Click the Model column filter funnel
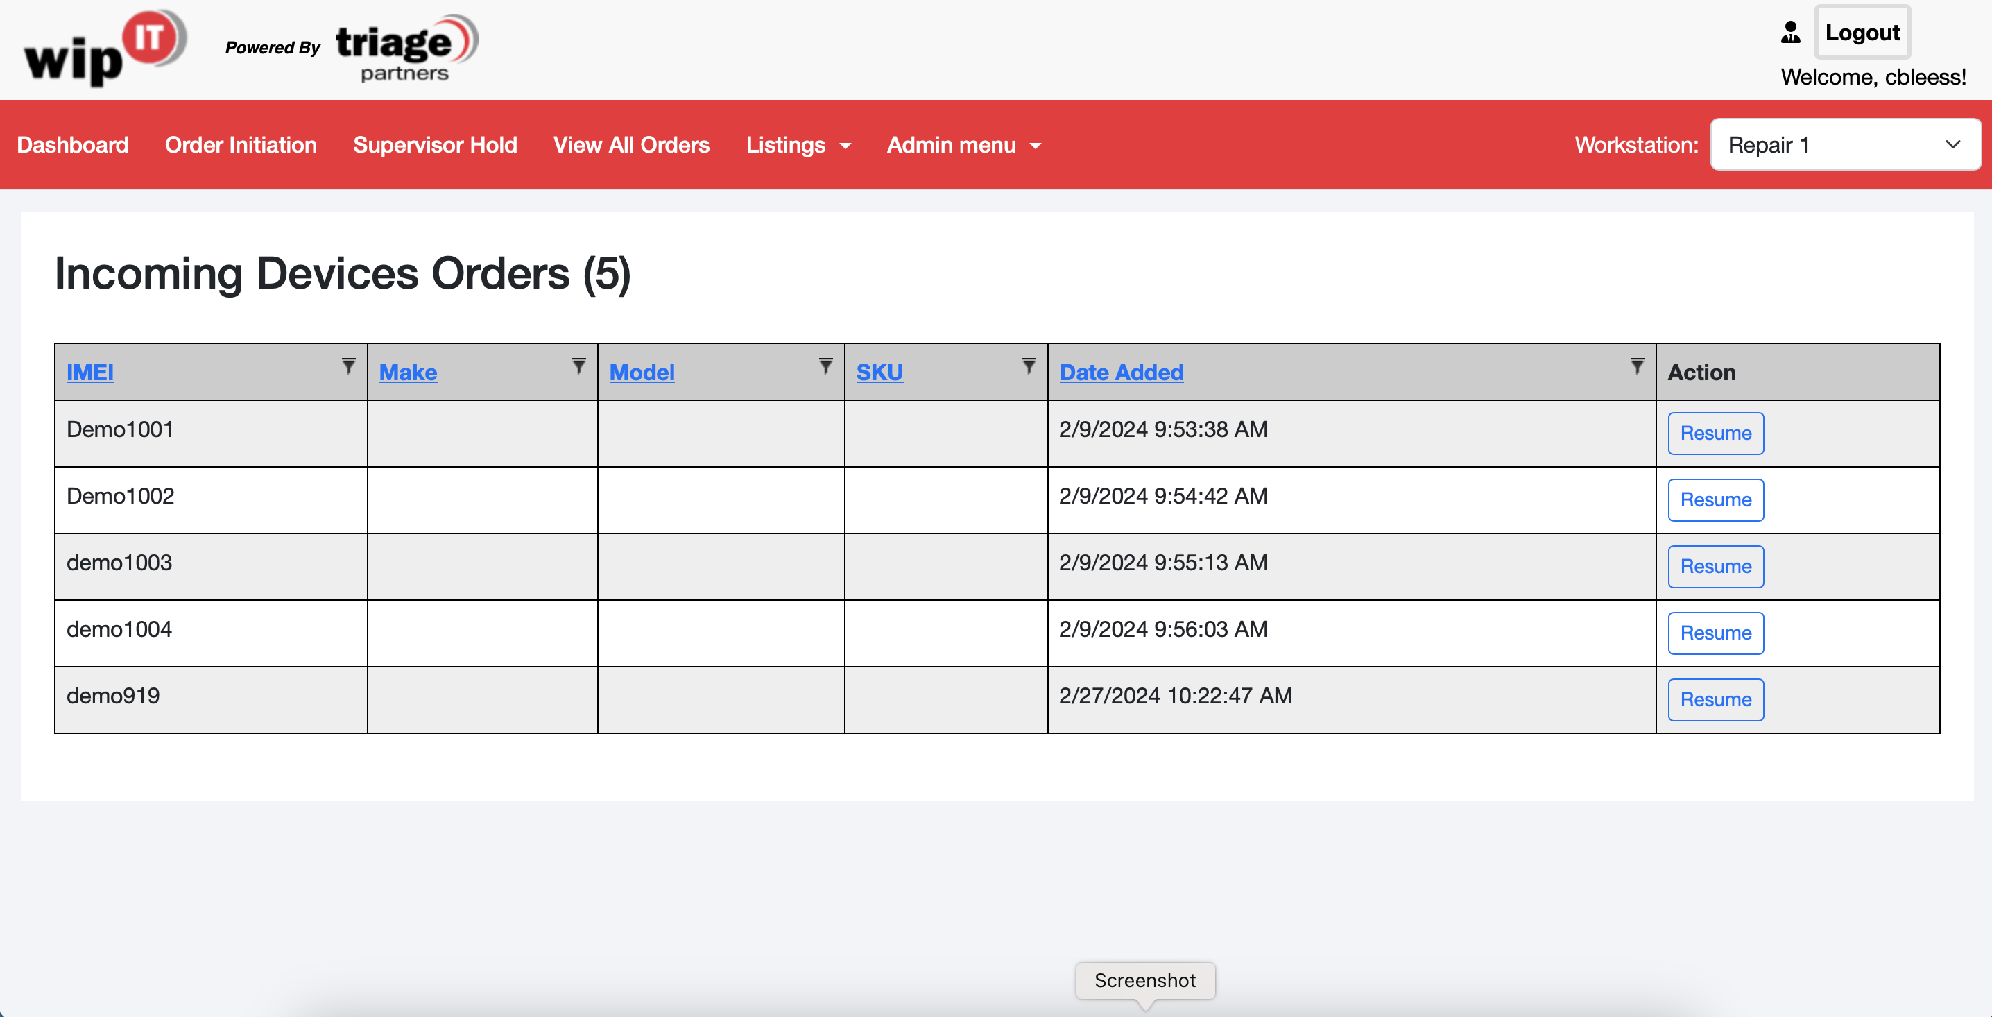This screenshot has height=1017, width=1992. [826, 366]
